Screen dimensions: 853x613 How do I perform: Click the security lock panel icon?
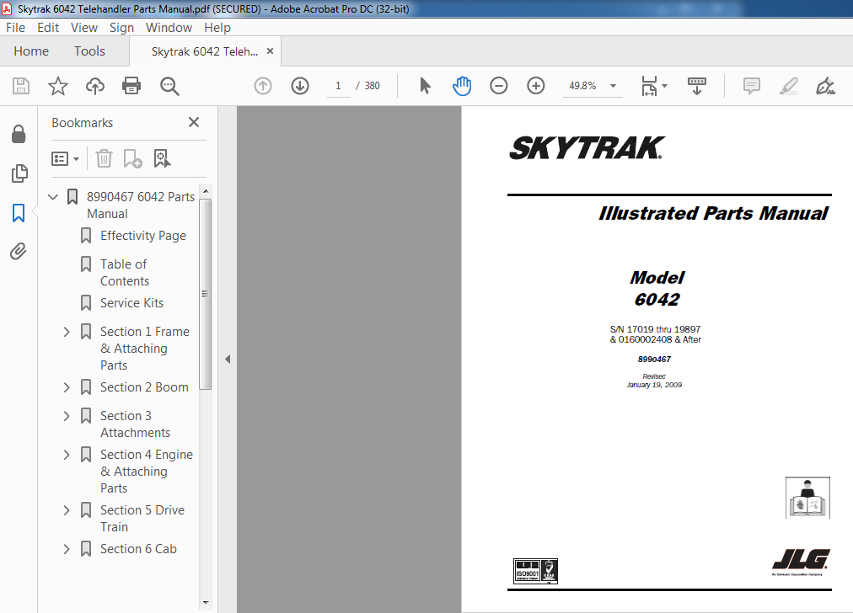click(x=19, y=134)
